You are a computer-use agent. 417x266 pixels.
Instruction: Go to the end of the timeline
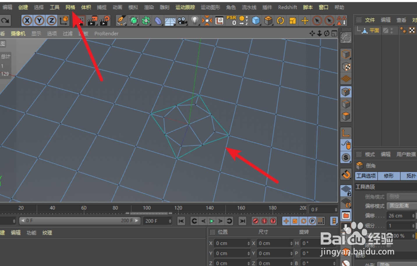242,221
